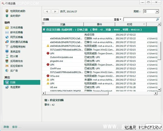Select the 扫描 magnifier icon in sidebar
Image resolution: width=163 pixels, height=131 pixels.
point(7,82)
